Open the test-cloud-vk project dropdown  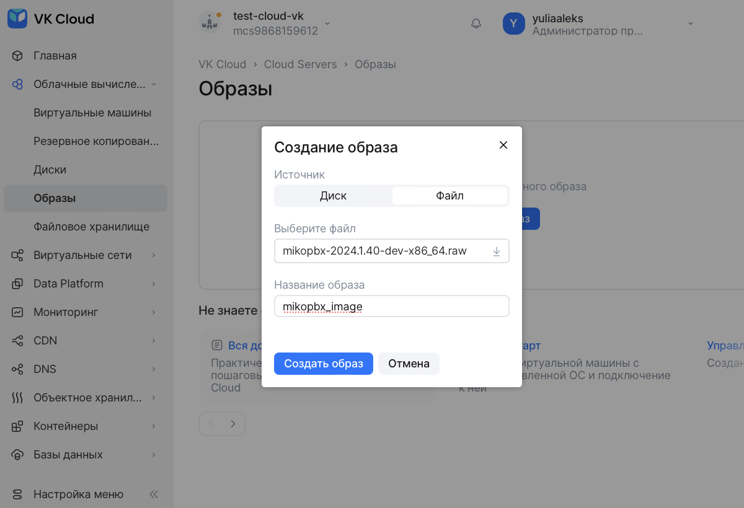[x=327, y=24]
